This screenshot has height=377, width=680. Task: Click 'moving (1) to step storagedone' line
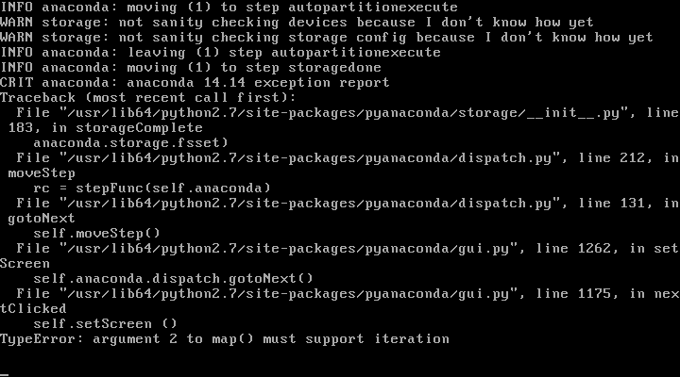(191, 68)
